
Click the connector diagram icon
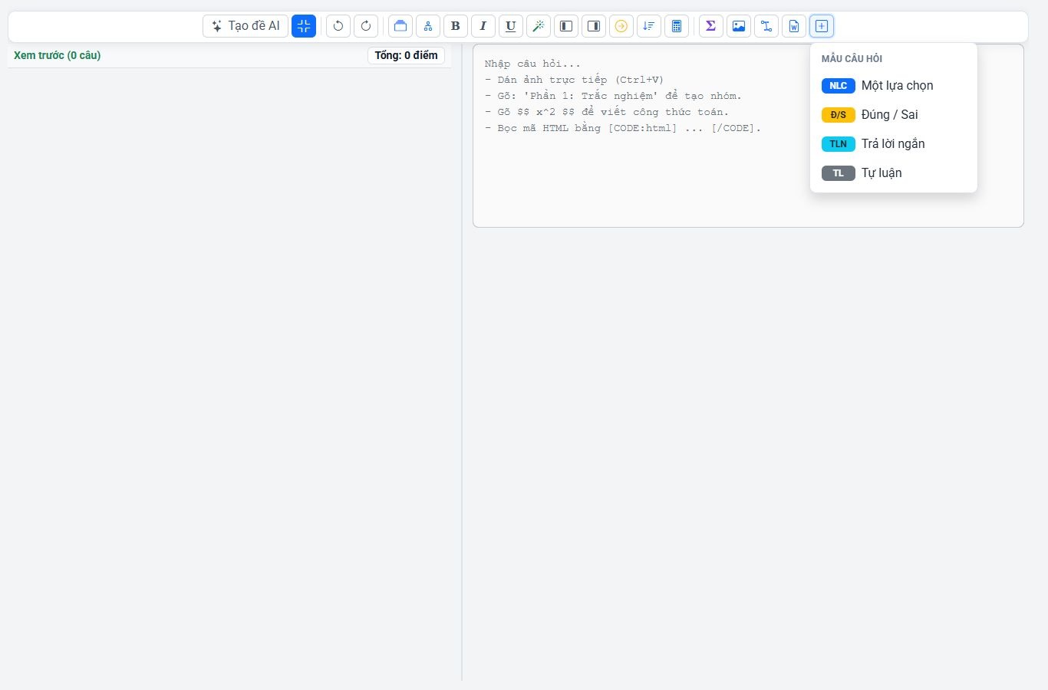766,26
